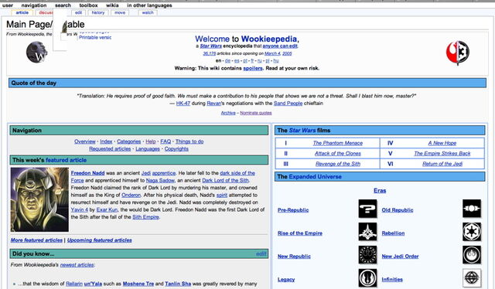Open the Rebellion era Imperial icon

click(x=472, y=232)
